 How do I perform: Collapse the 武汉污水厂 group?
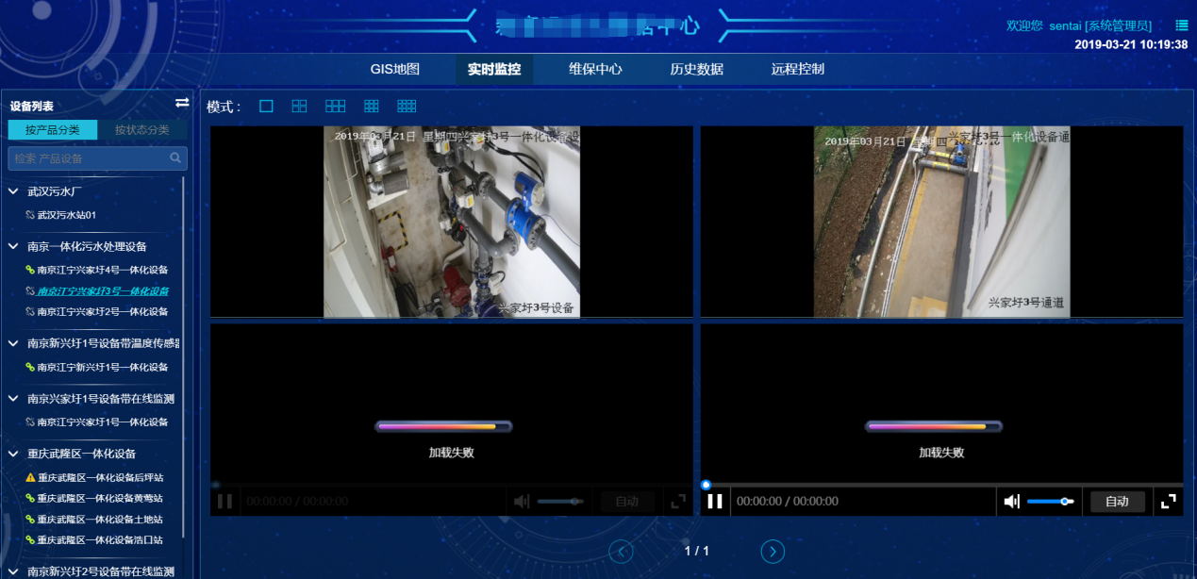(13, 191)
